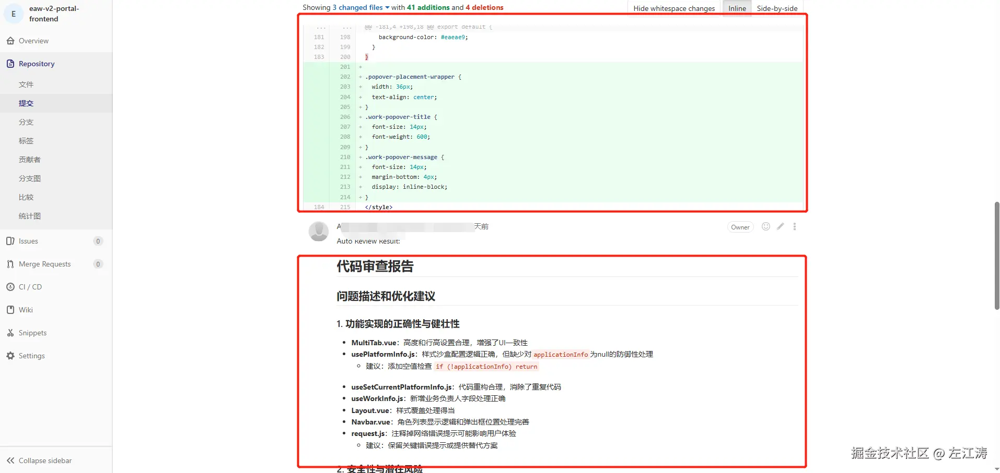
Task: Click the project avatar labeled E
Action: 13,14
